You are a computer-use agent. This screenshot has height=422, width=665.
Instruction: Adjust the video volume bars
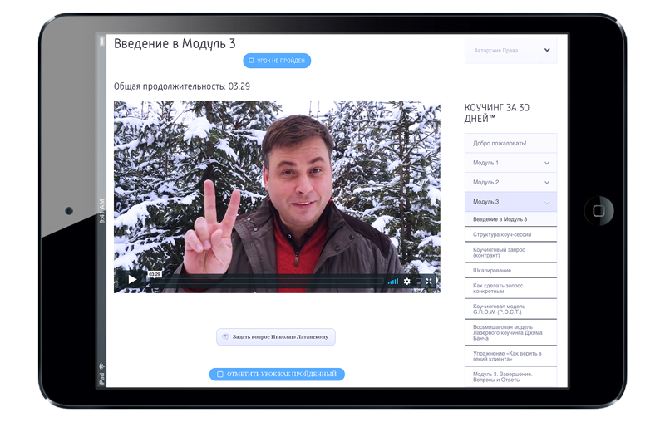click(x=392, y=282)
